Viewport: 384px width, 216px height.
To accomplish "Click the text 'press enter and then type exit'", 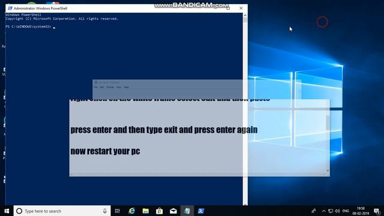I will tap(124, 130).
